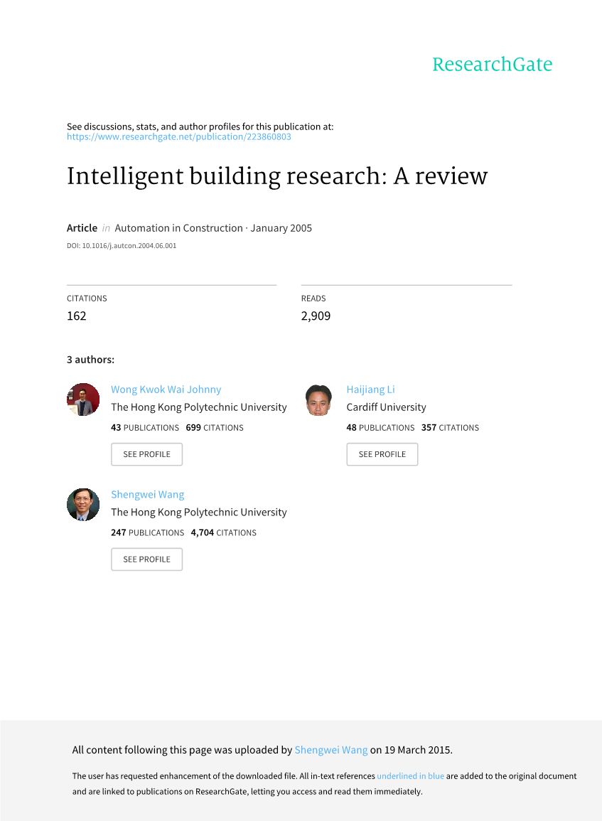Image resolution: width=602 pixels, height=821 pixels.
Task: Click the reads count of 2,909
Action: (x=316, y=316)
